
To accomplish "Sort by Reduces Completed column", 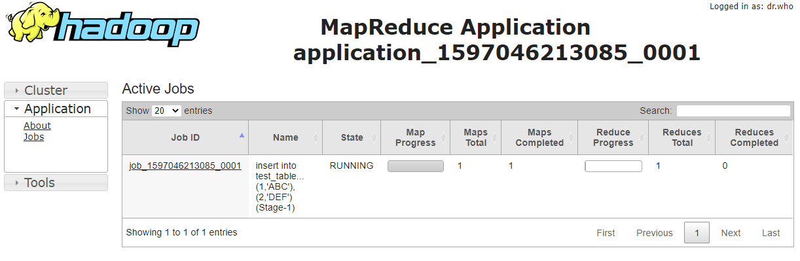I will (754, 137).
